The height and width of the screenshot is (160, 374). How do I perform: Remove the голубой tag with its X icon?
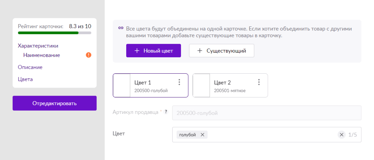[202, 135]
